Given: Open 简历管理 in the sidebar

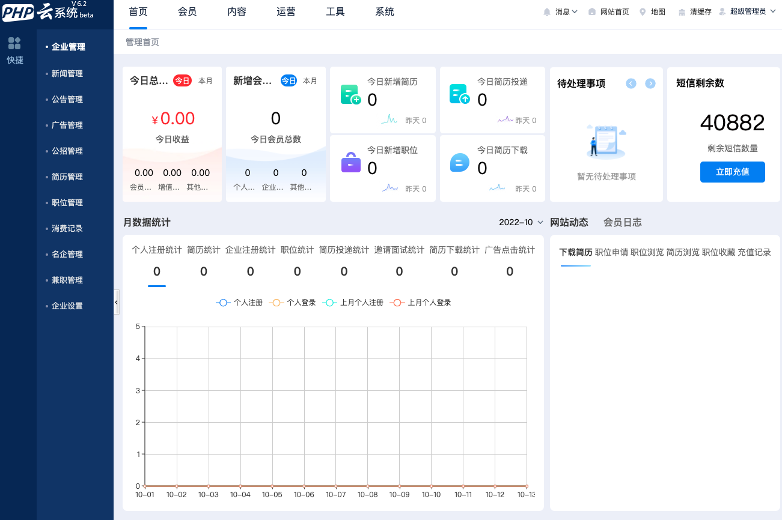Looking at the screenshot, I should (x=67, y=177).
